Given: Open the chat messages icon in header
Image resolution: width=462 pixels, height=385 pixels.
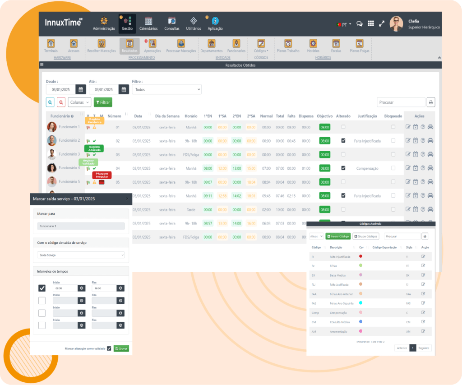Looking at the screenshot, I should (x=360, y=24).
